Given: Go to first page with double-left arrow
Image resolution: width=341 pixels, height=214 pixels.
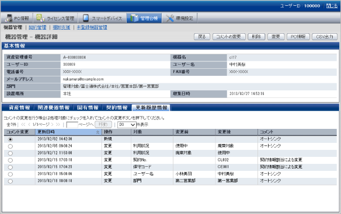Looking at the screenshot, I should (23, 124).
